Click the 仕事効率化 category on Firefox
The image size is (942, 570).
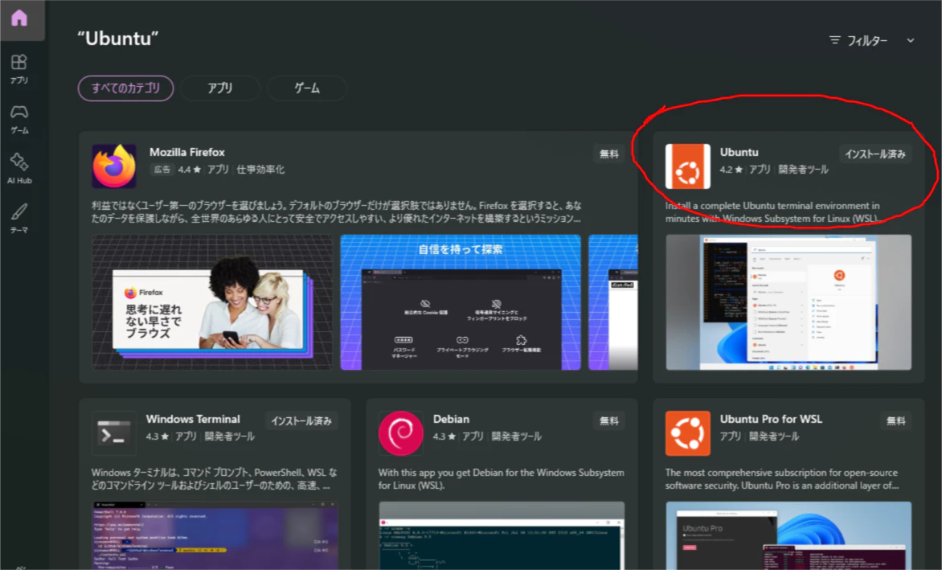coord(260,170)
